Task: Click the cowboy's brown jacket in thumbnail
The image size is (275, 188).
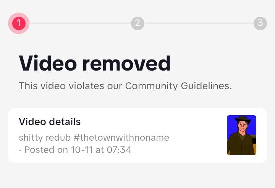Action: pyautogui.click(x=241, y=145)
